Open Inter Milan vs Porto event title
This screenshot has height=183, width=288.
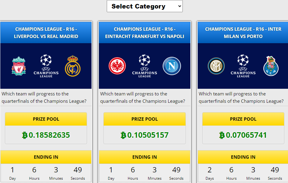tap(243, 33)
